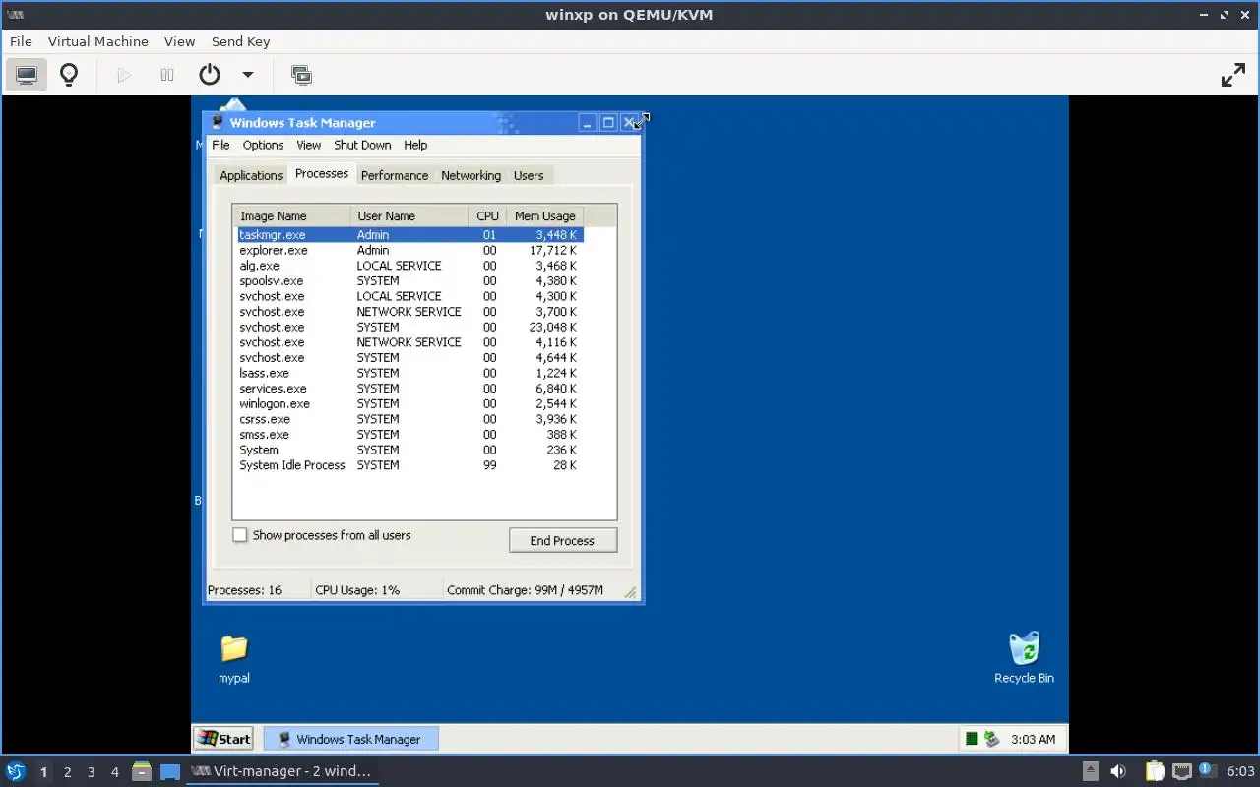Click the notification info tray icon

click(1206, 770)
